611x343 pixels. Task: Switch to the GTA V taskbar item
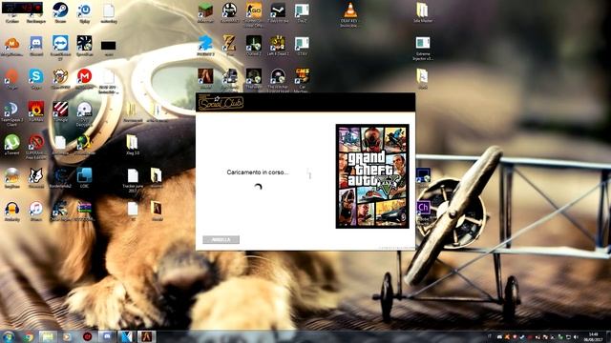coord(146,336)
